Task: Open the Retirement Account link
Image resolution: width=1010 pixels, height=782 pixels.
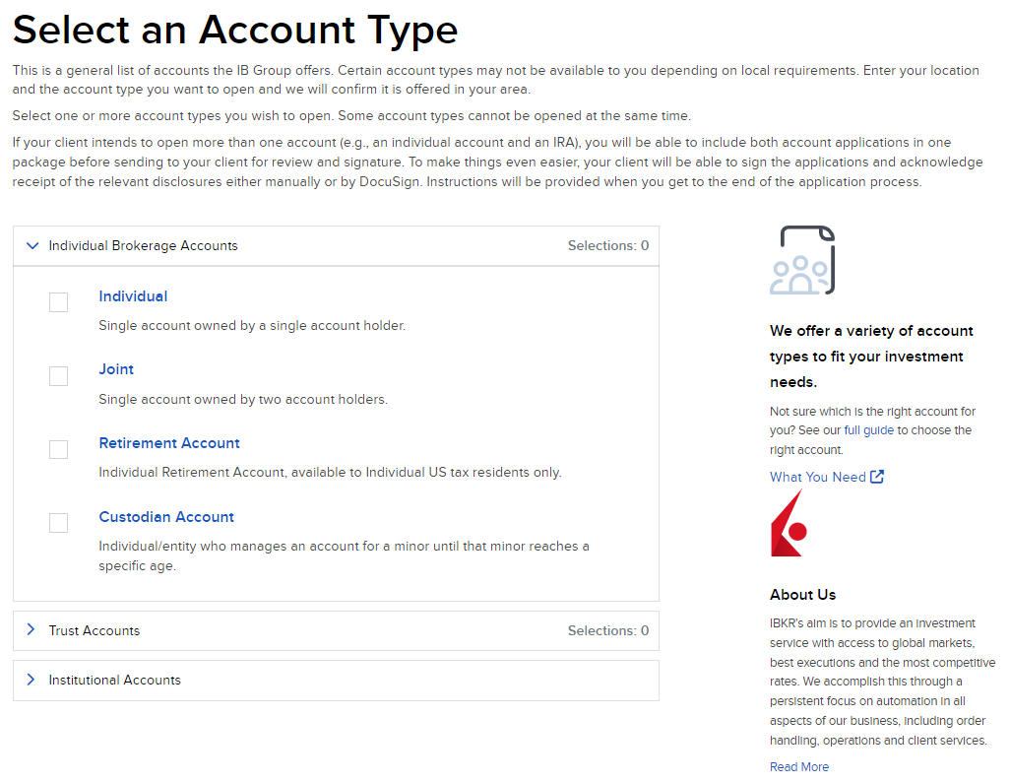Action: coord(168,443)
